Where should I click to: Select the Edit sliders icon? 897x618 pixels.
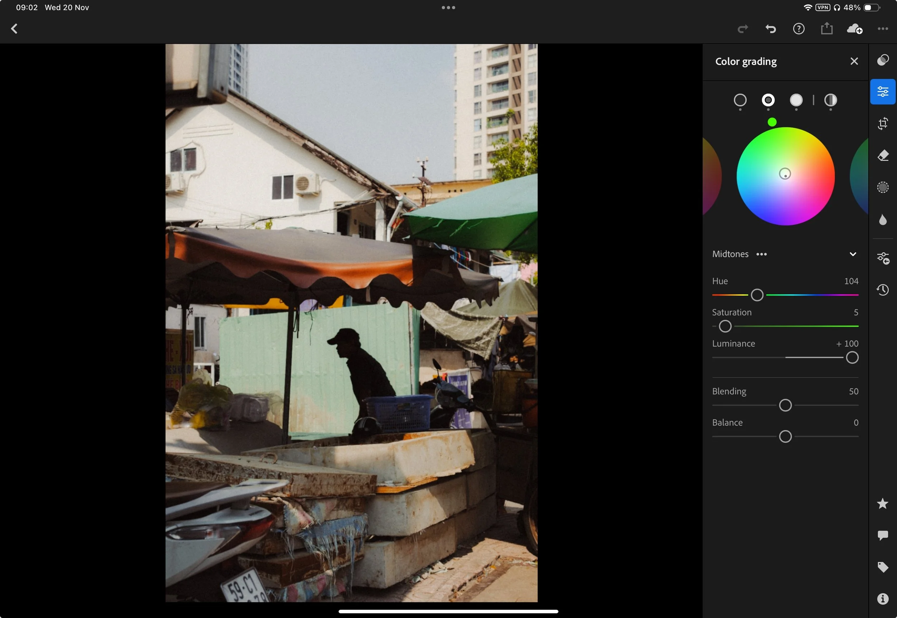[x=883, y=92]
